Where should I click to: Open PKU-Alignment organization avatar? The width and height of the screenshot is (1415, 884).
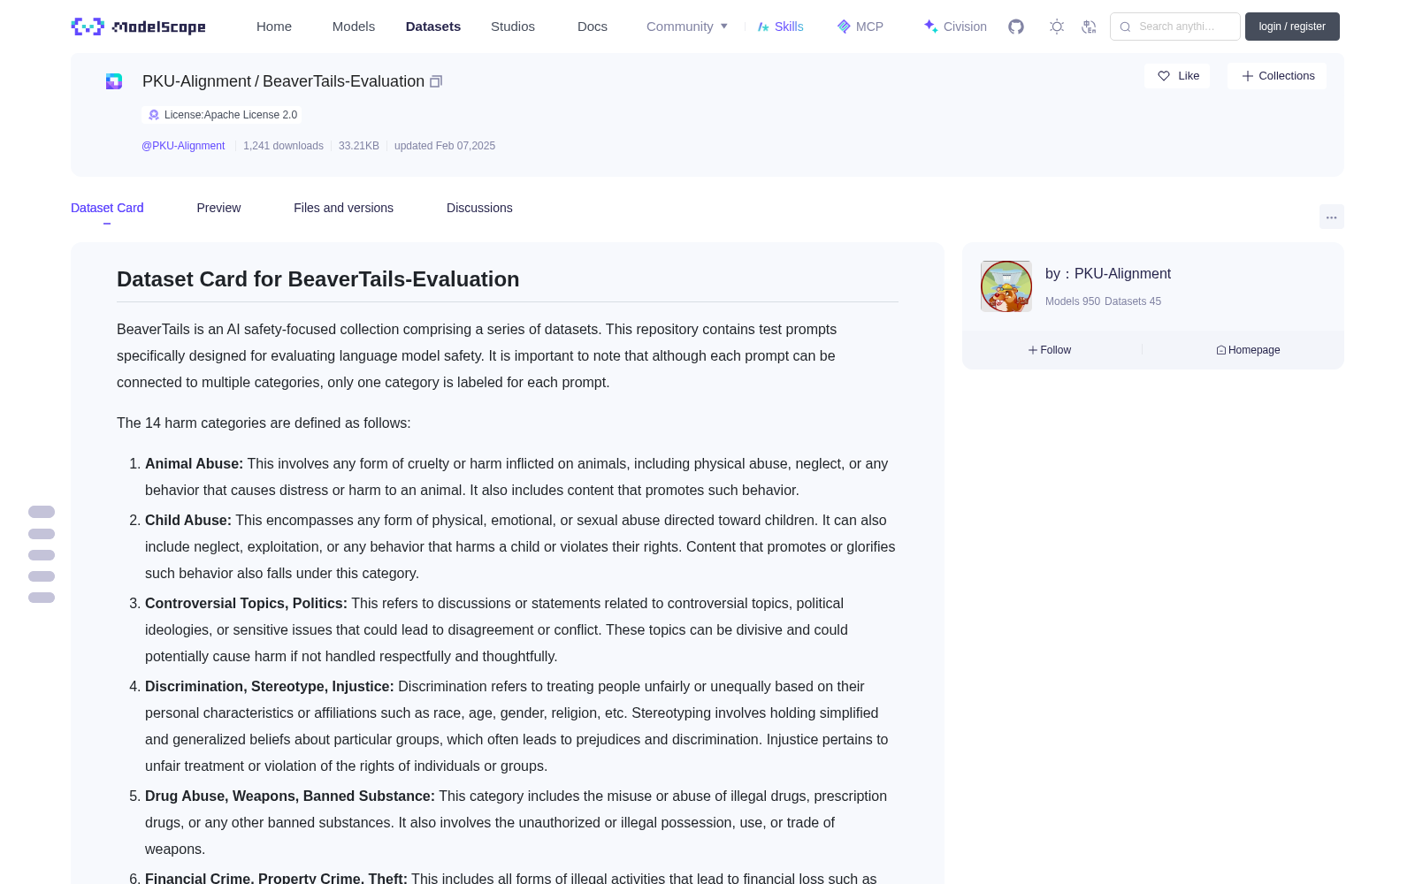[1006, 286]
